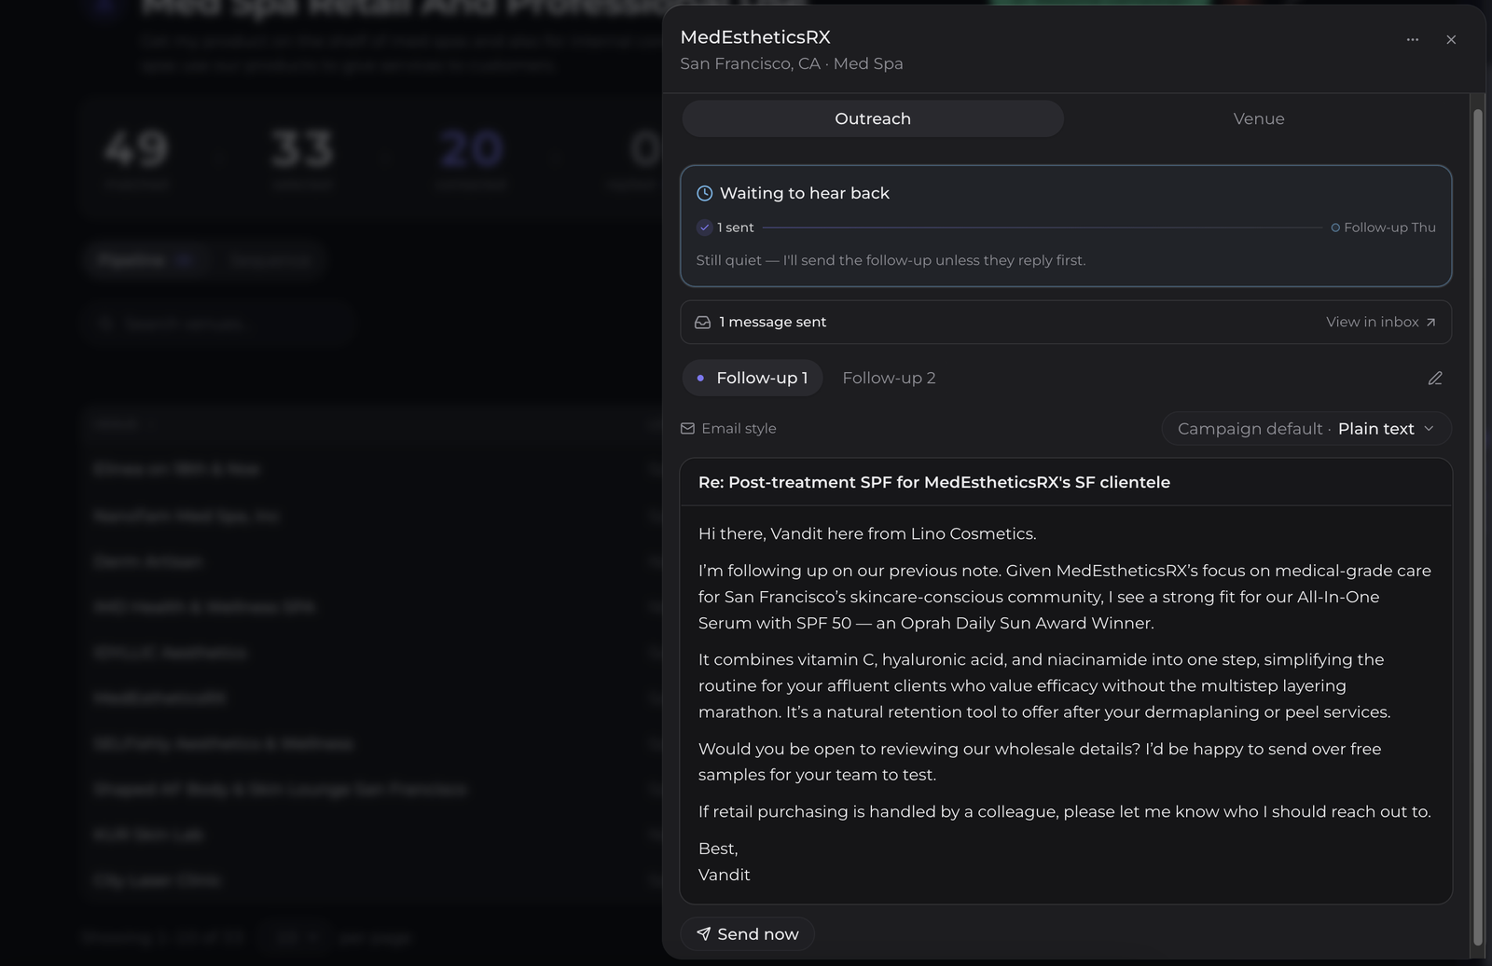Click the email subject line Re: Post-treatment SPF
Screen dimensions: 1492x966
(x=934, y=482)
